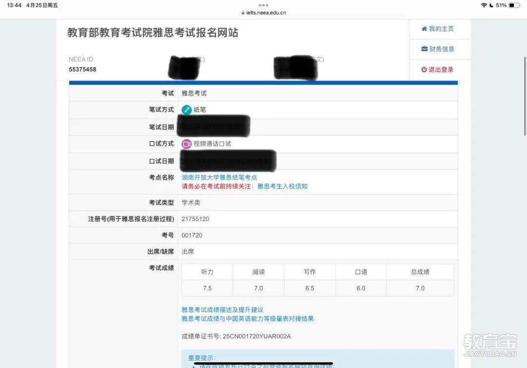
Task: Click the 写作 score 6.5 cell
Action: tap(309, 288)
